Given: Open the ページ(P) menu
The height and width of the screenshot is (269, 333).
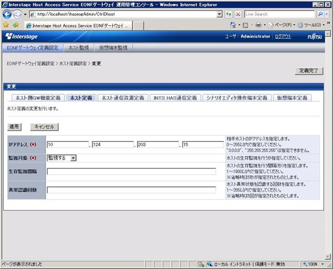Looking at the screenshot, I should 282,25.
